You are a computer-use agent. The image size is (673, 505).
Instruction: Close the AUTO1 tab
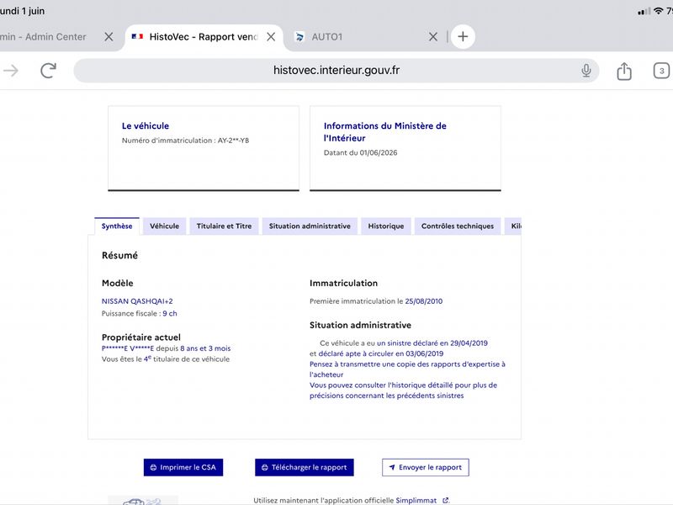433,37
